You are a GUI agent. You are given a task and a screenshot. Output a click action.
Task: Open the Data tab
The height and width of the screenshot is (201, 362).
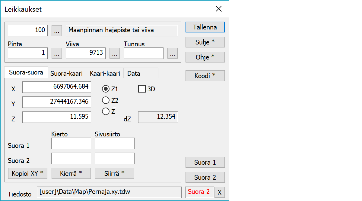coord(134,73)
